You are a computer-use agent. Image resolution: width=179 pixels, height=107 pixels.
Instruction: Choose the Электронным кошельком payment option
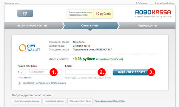27,101
